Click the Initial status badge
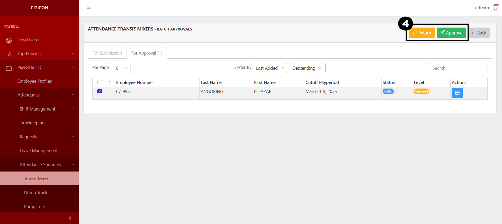502x224 pixels. click(x=388, y=91)
